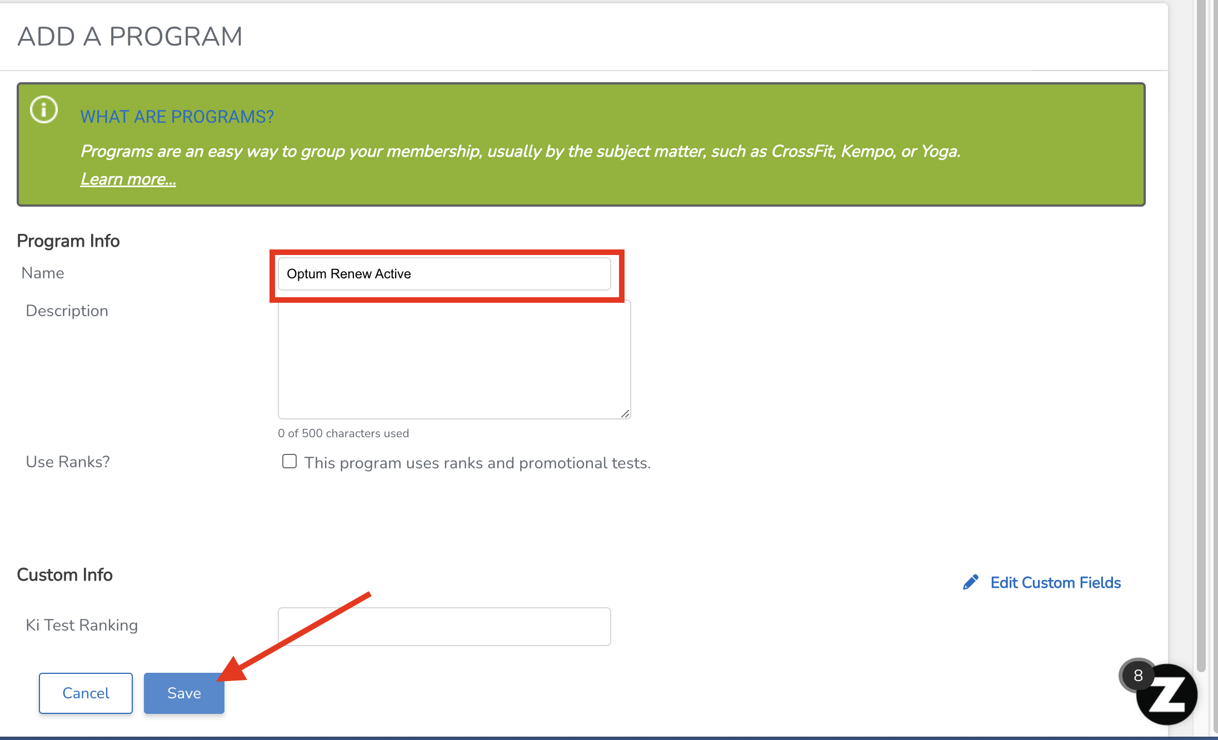
Task: Click the Edit Custom Fields pencil icon
Action: coord(972,583)
